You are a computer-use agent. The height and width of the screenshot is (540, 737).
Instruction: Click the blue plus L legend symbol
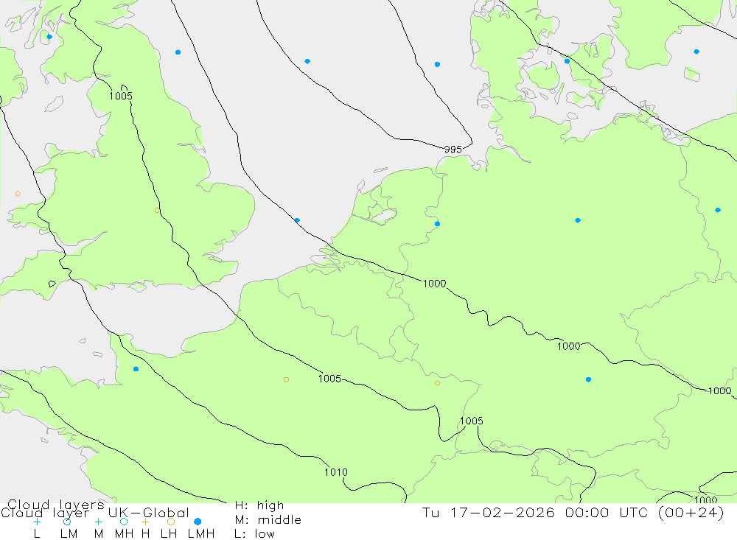pos(37,522)
